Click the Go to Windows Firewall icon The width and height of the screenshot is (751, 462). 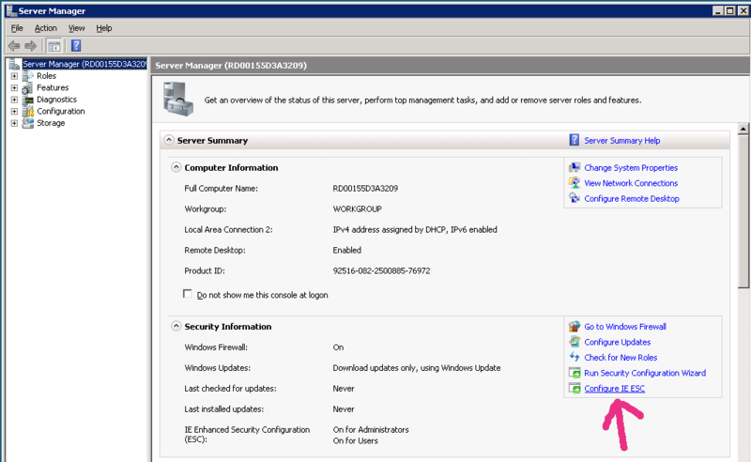[575, 327]
